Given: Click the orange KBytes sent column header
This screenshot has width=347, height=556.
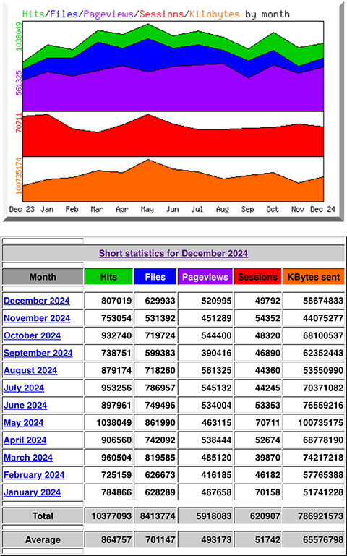Looking at the screenshot, I should point(313,277).
